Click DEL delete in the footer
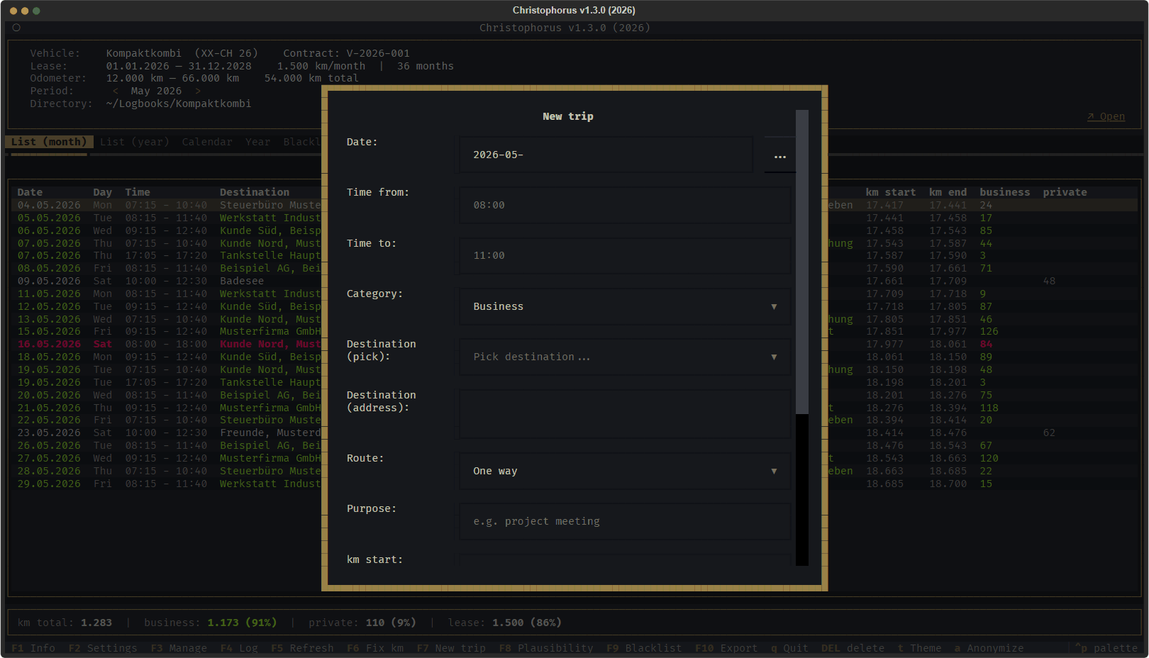Image resolution: width=1149 pixels, height=658 pixels. click(x=853, y=648)
